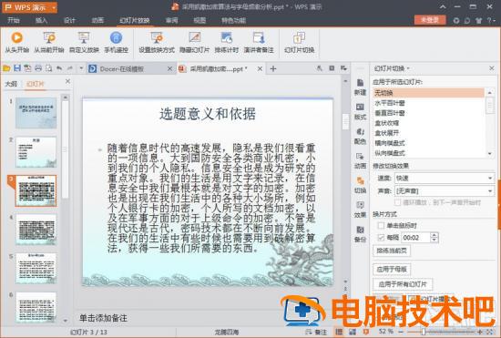
Task: Expand the WPS 演示 application menu arrow
Action: [x=54, y=7]
